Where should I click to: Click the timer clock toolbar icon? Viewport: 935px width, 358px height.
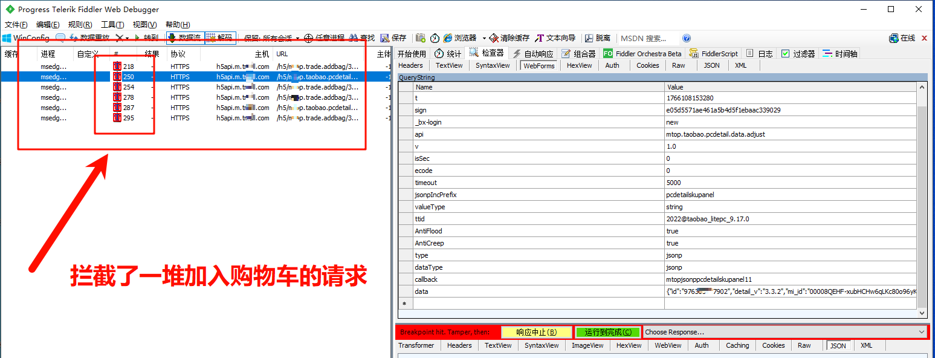point(435,38)
